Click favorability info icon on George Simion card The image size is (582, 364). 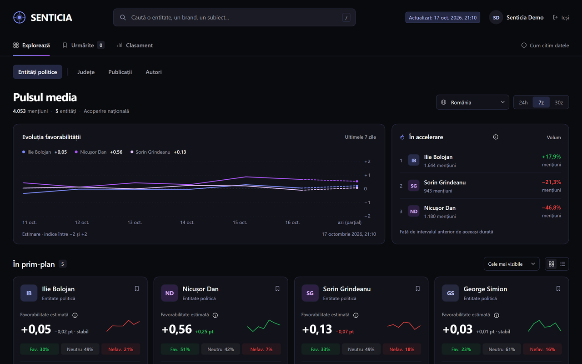tap(497, 315)
